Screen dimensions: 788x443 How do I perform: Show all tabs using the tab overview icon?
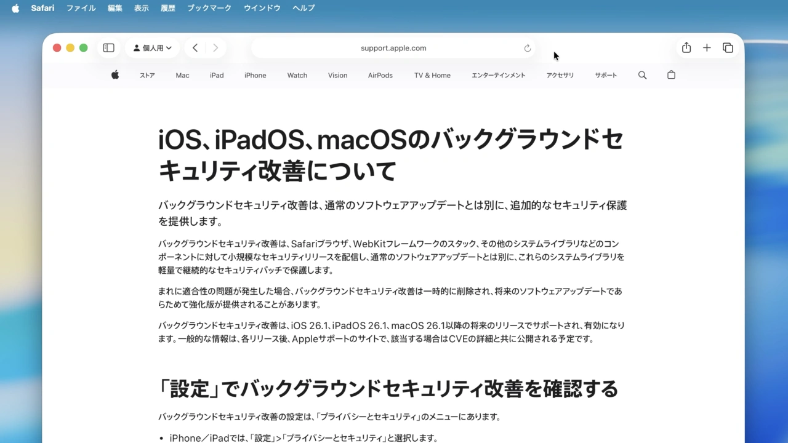click(x=728, y=47)
